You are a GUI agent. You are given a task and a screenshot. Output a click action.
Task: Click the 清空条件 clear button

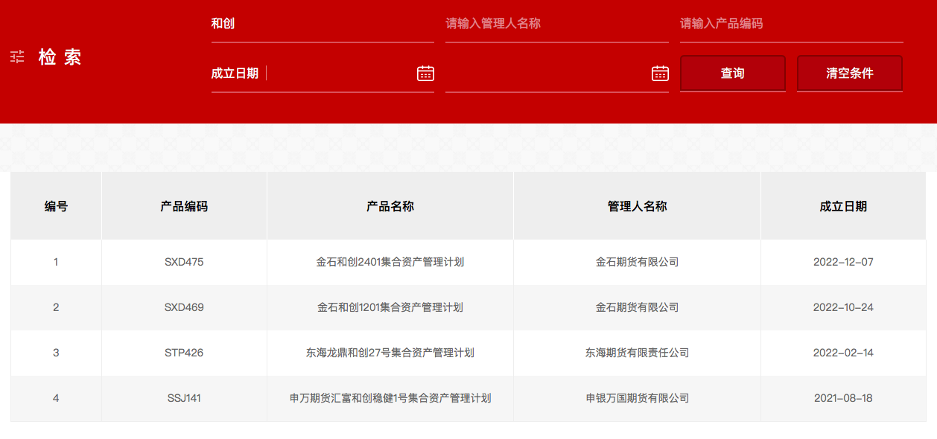click(850, 73)
